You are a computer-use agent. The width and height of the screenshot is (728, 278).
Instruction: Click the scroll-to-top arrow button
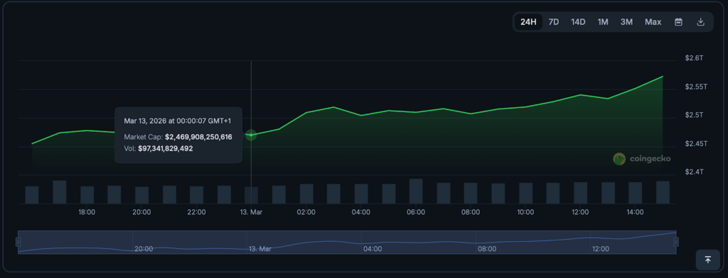(x=707, y=260)
